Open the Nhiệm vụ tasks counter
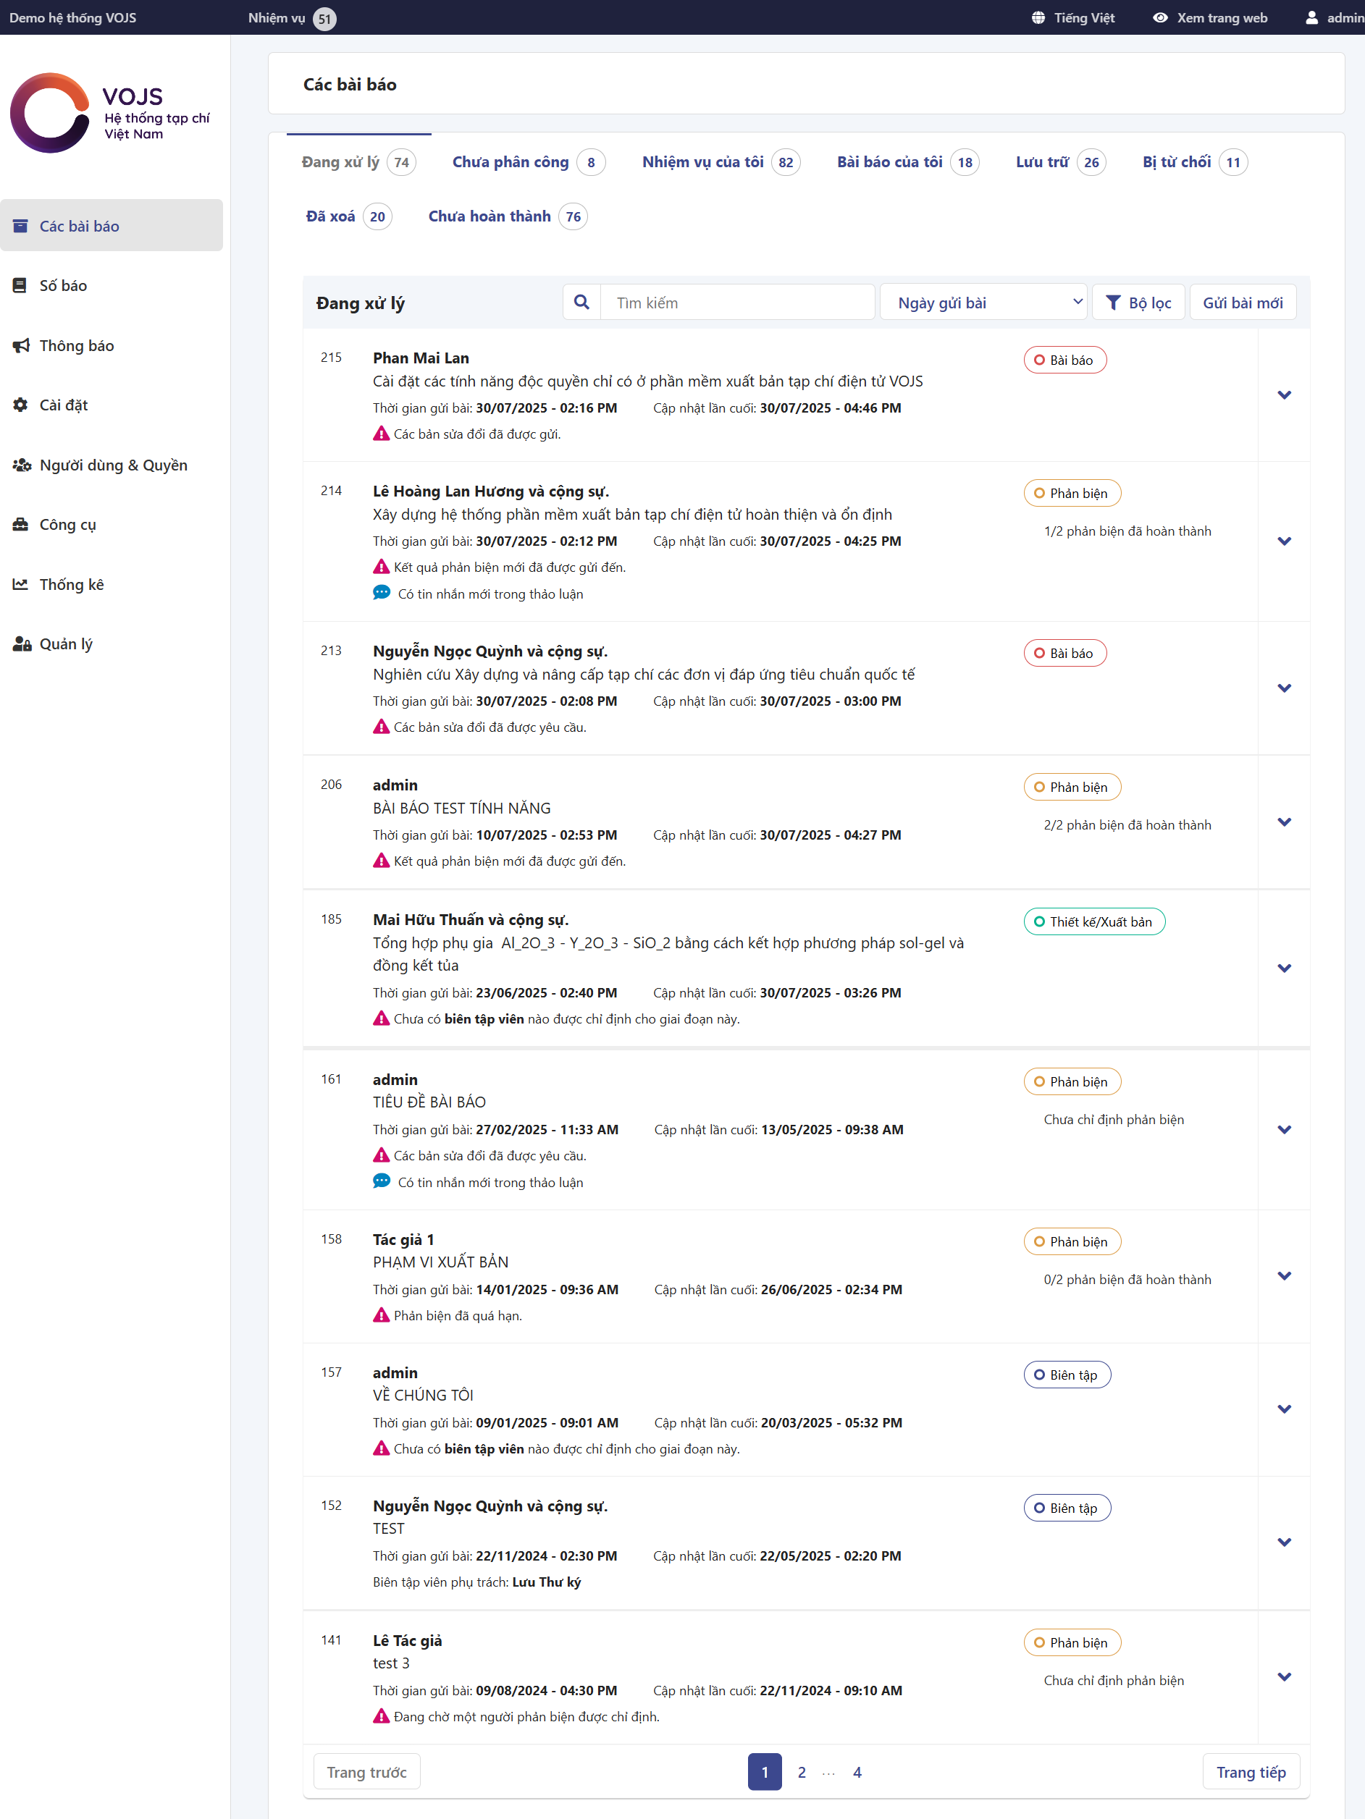This screenshot has height=1819, width=1365. coord(291,18)
